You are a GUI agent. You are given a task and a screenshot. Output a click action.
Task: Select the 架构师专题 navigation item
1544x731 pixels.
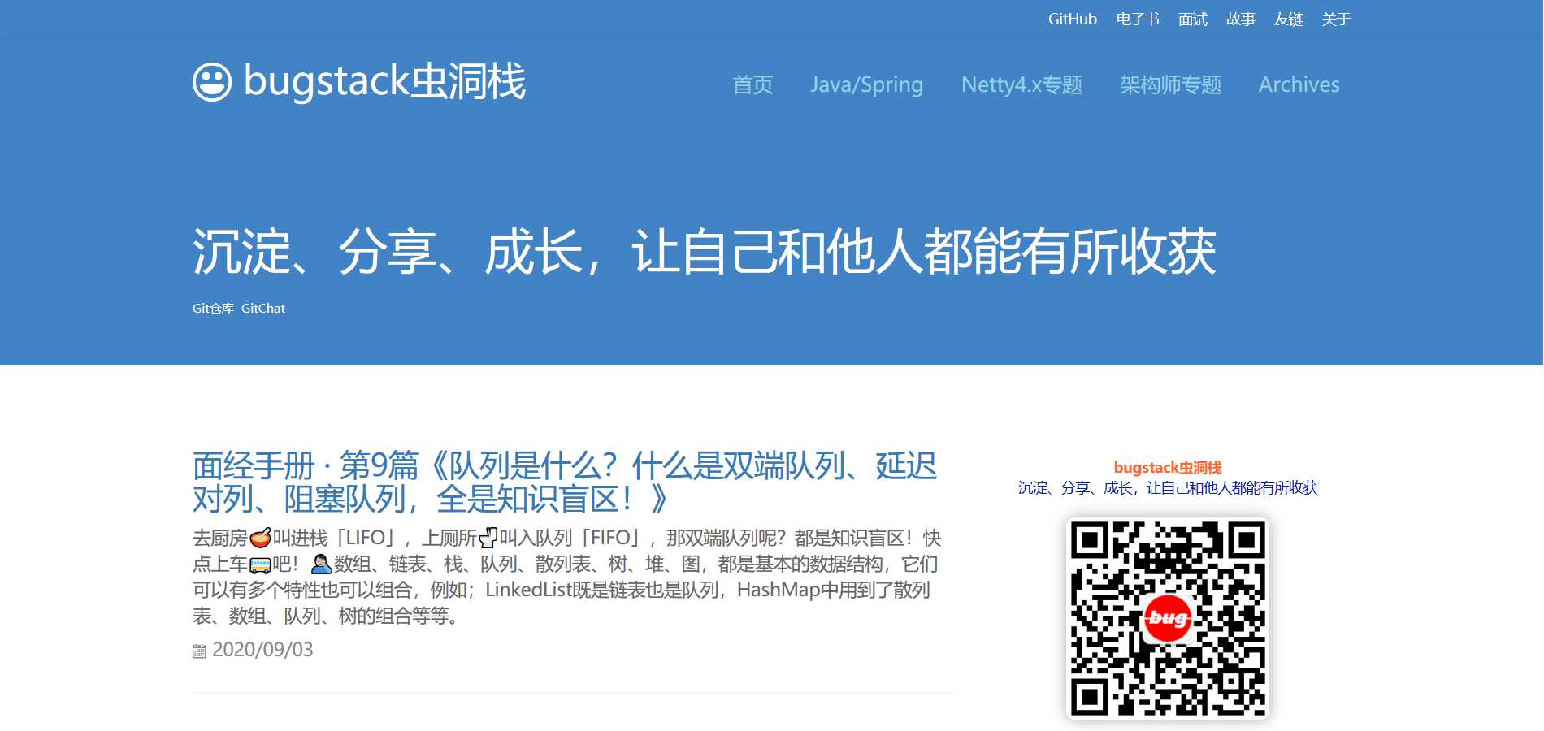pos(1170,84)
